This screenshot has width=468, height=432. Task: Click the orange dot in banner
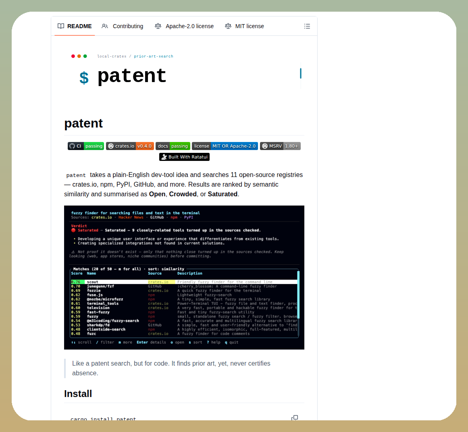tap(79, 56)
